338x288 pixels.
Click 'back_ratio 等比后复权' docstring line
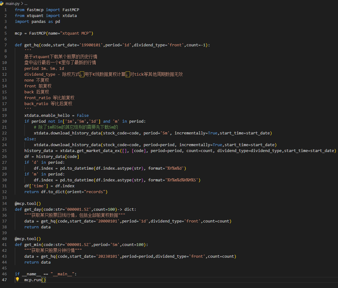tap(48, 104)
